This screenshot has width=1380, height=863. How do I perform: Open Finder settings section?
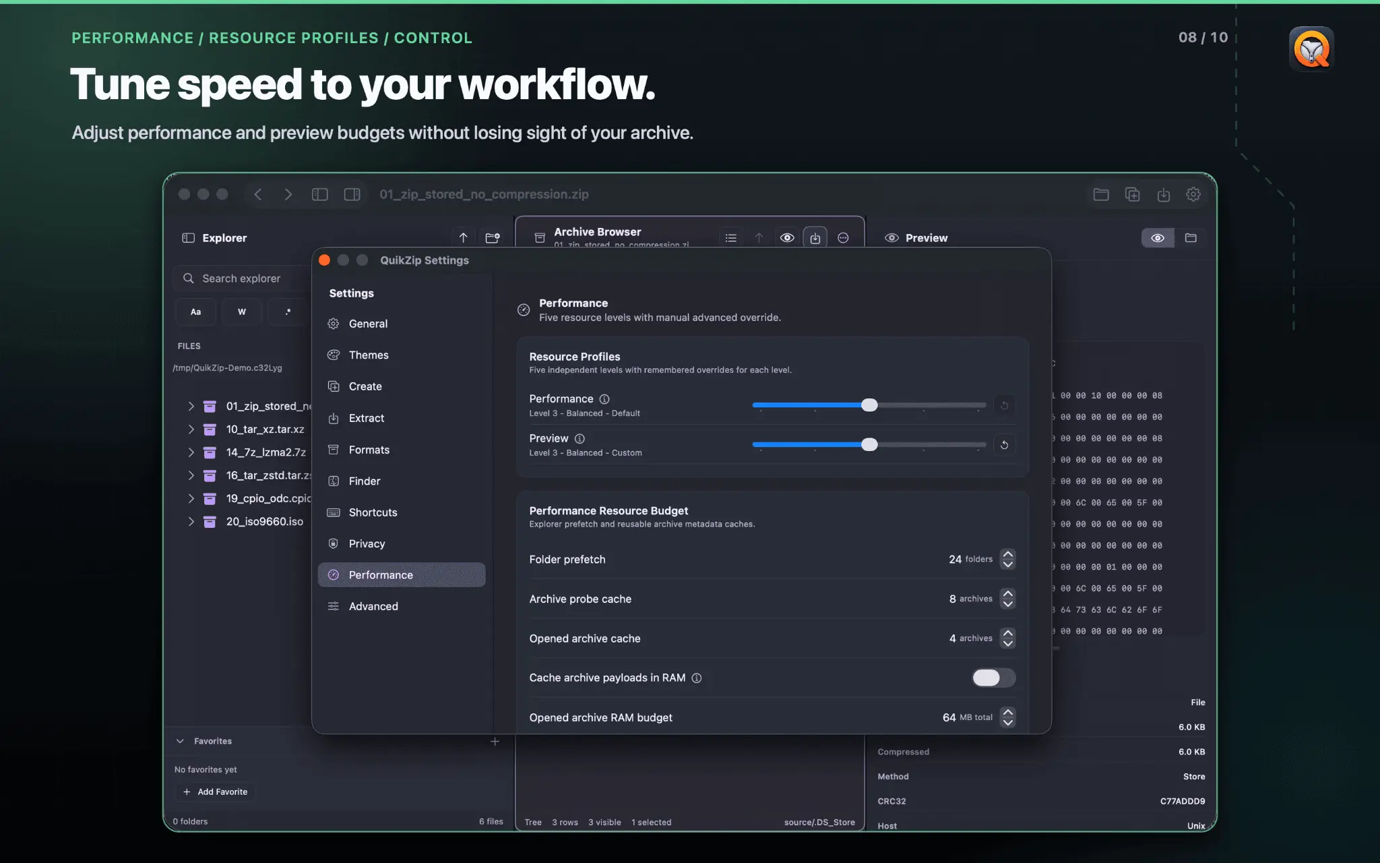pos(402,481)
